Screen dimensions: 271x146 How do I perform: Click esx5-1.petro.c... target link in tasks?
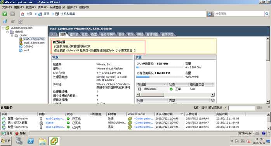click(x=55, y=127)
